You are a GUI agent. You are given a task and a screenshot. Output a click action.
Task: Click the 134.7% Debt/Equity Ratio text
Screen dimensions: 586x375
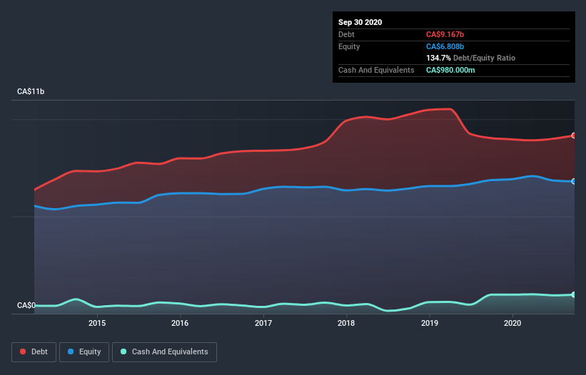click(x=471, y=58)
